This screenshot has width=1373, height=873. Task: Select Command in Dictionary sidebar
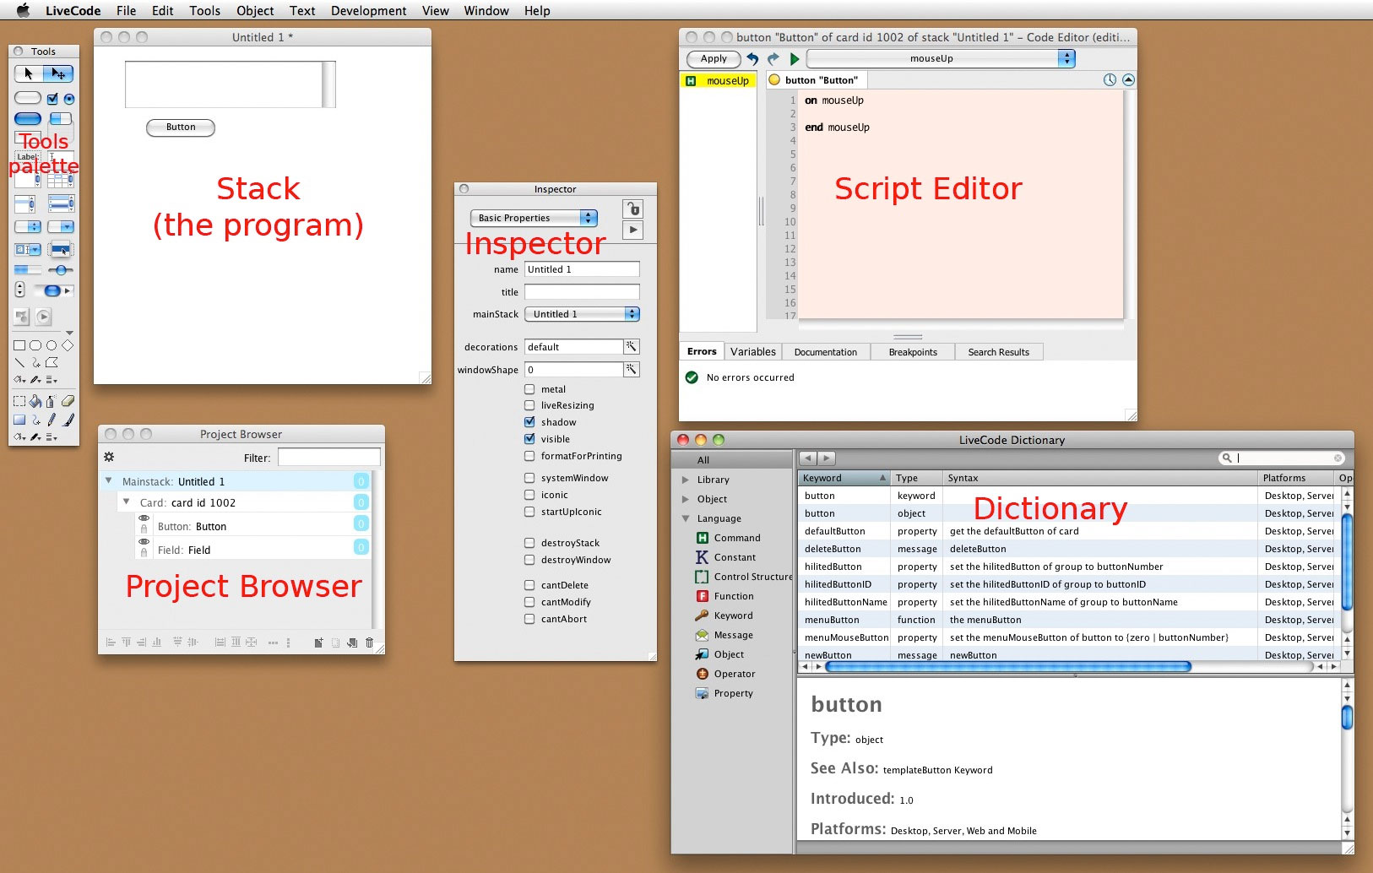[x=737, y=538]
